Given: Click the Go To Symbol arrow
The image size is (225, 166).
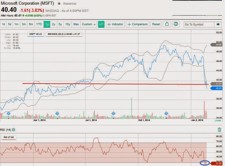Looking at the screenshot, I should [218, 24].
